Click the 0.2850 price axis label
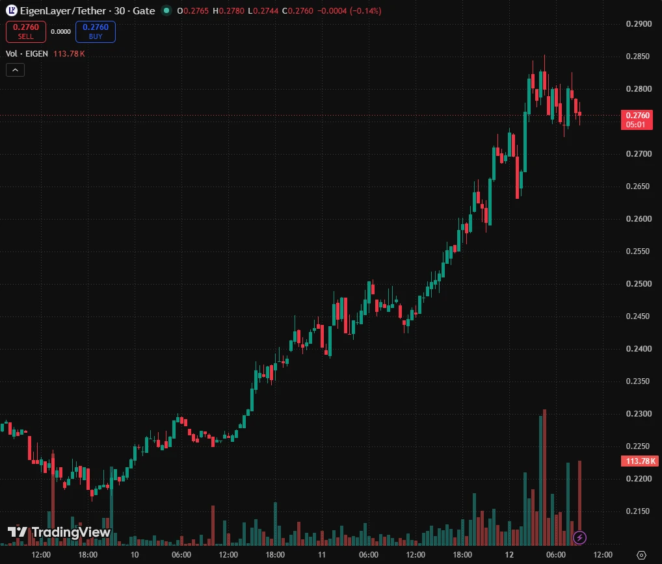The width and height of the screenshot is (662, 564). click(x=639, y=56)
